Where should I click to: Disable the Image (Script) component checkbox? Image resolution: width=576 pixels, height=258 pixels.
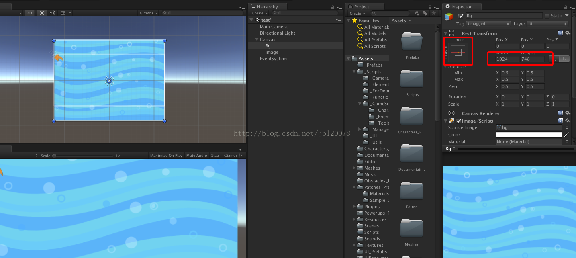click(459, 121)
